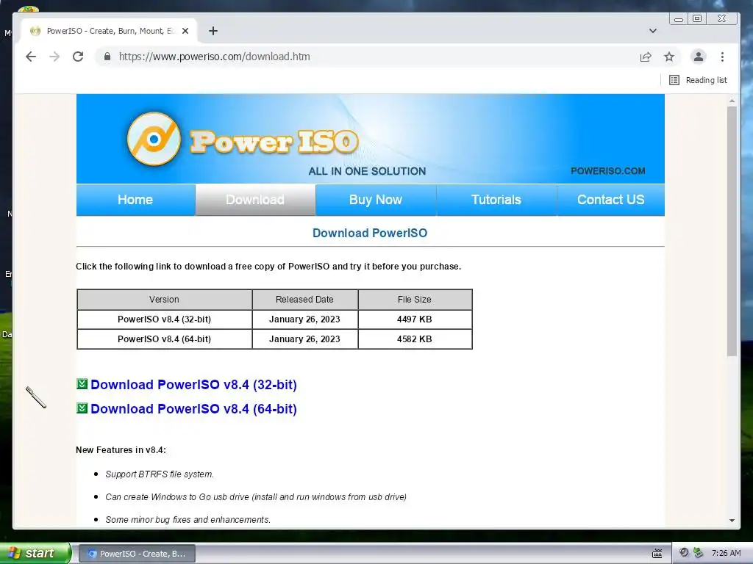753x564 pixels.
Task: Open the Buy Now navigation tab
Action: [x=376, y=200]
